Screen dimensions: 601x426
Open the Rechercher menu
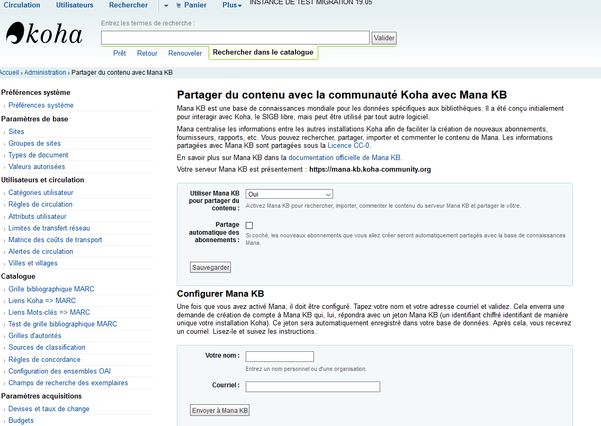[x=128, y=5]
